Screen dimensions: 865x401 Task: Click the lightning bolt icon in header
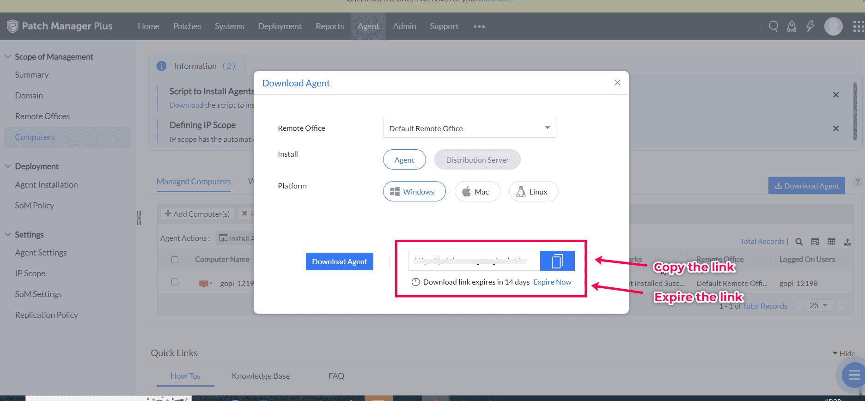coord(810,26)
